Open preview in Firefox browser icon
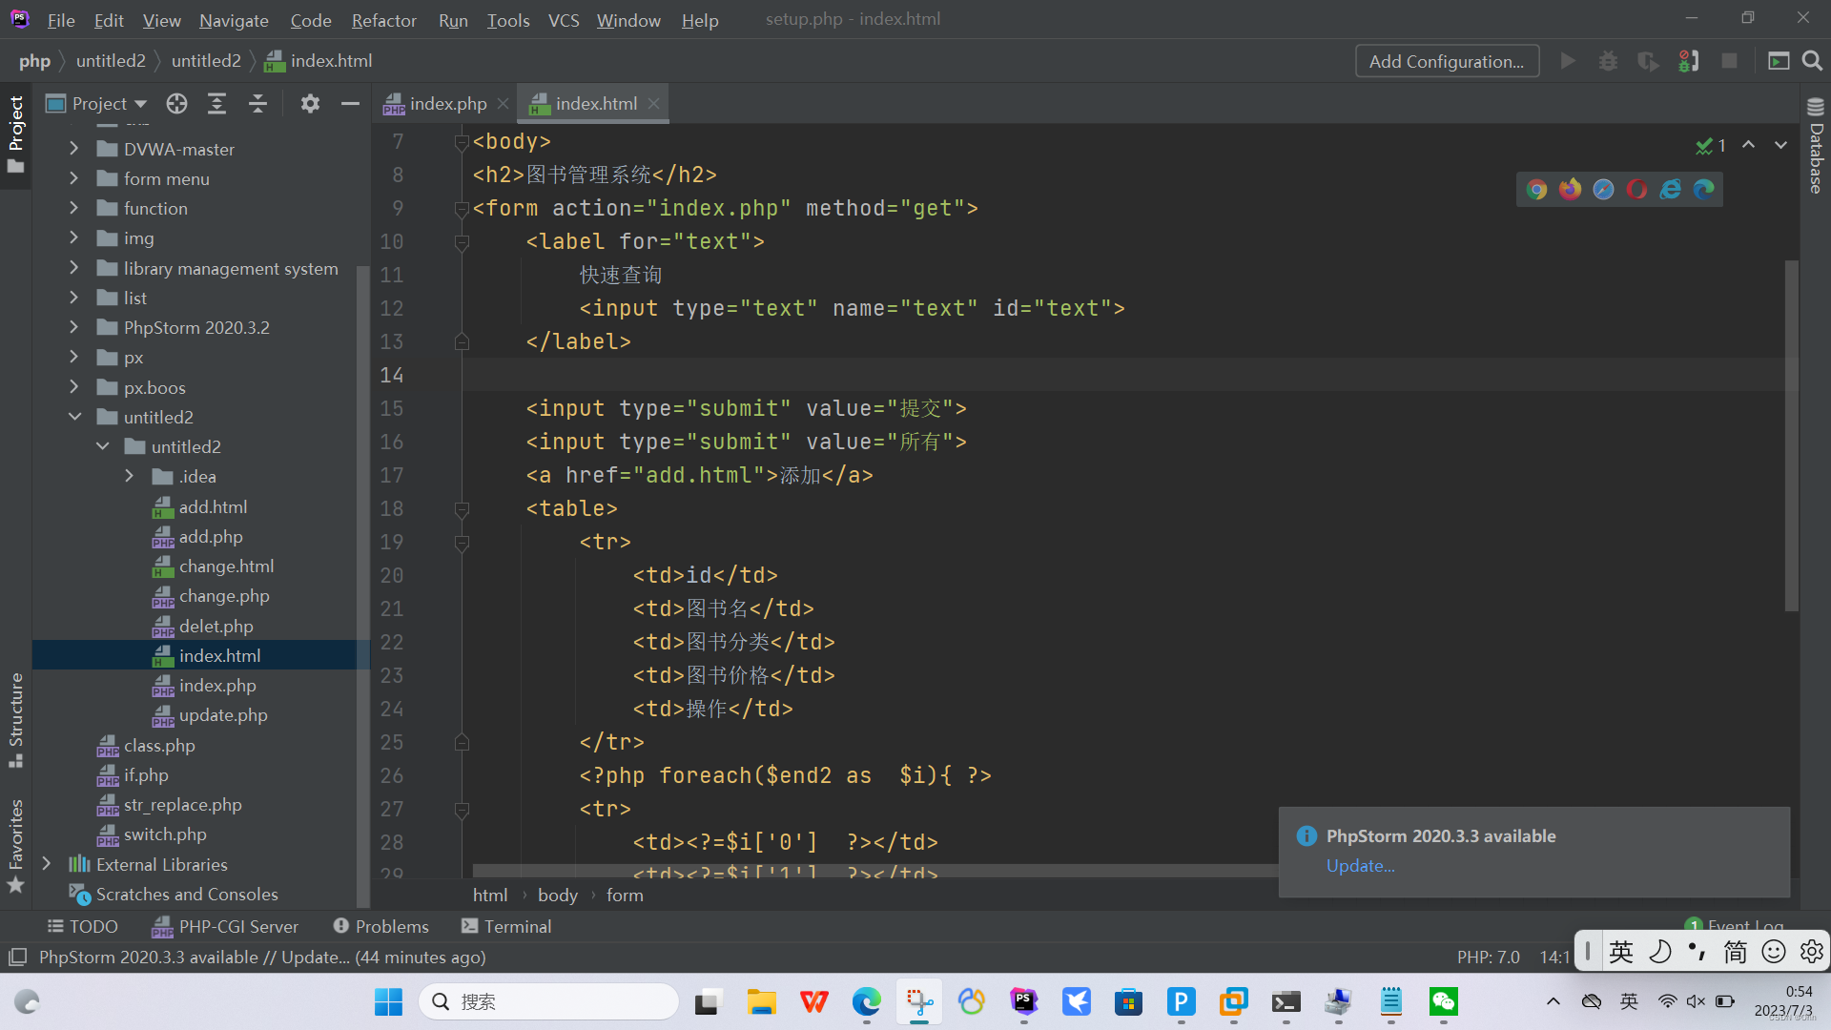Viewport: 1831px width, 1030px height. point(1570,190)
